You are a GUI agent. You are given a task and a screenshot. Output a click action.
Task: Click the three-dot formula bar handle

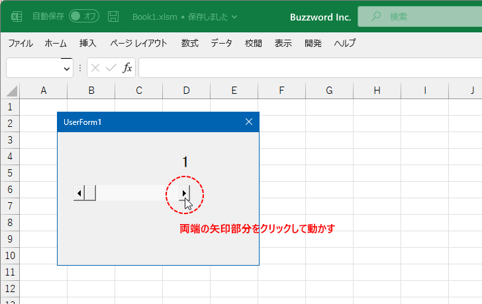(x=80, y=68)
